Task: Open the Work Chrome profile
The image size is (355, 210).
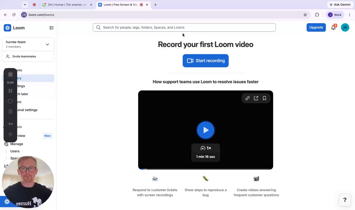Action: 335,15
